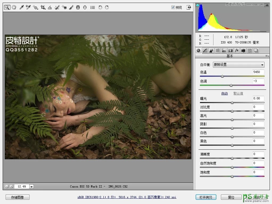This screenshot has width=272, height=204.
Task: Open the sRGB workflow options link
Action: 127,197
